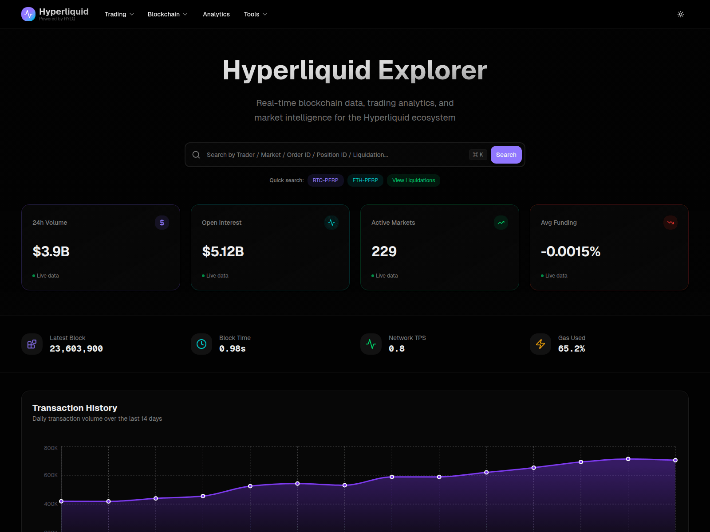This screenshot has width=710, height=532.
Task: Click the pulse icon on Open Interest card
Action: pyautogui.click(x=331, y=223)
